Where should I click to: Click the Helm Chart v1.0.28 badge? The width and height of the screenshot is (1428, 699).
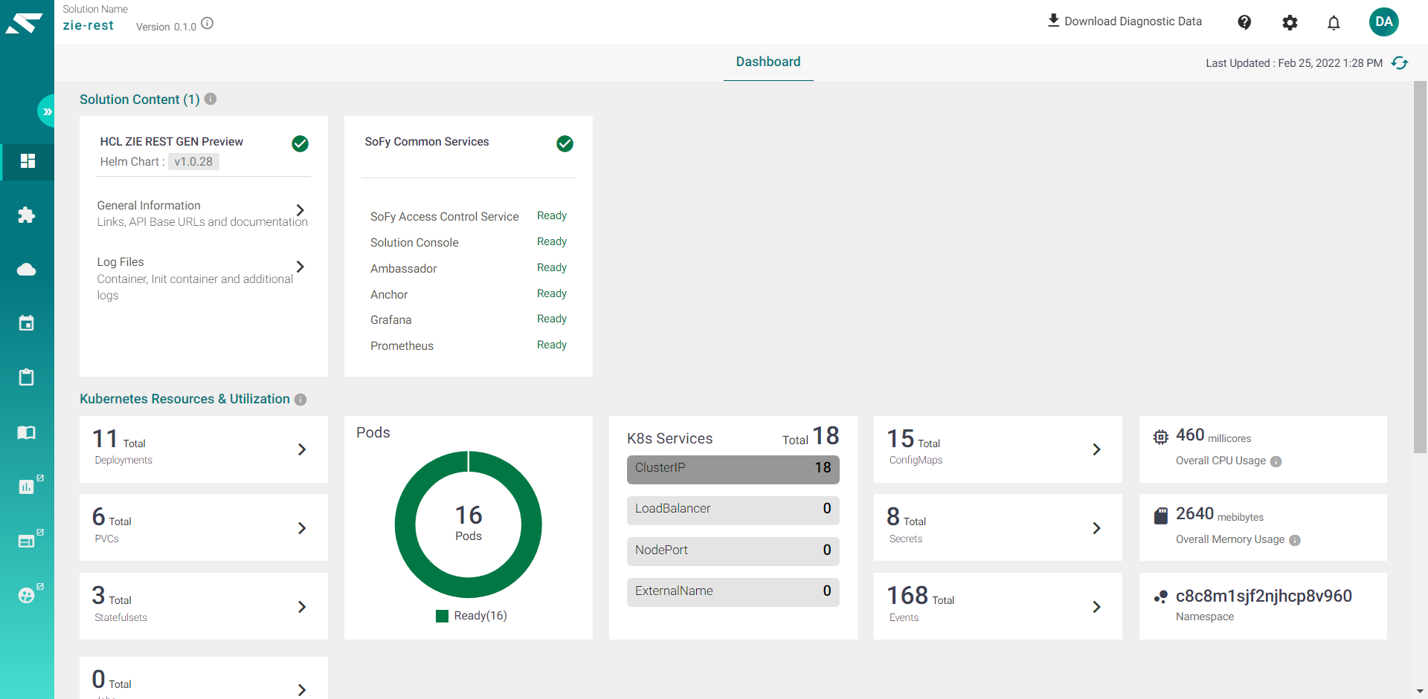pyautogui.click(x=193, y=162)
